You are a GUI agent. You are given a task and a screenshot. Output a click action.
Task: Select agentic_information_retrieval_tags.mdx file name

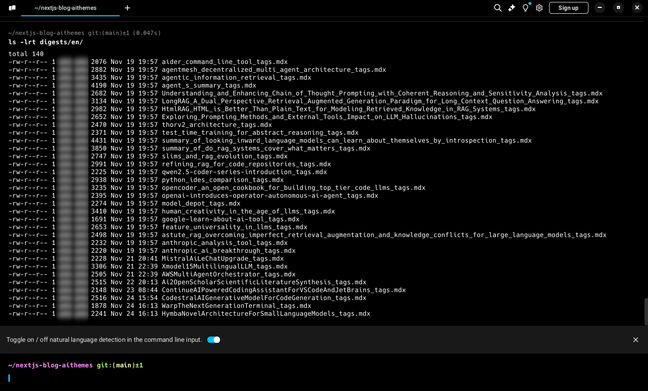pos(237,78)
